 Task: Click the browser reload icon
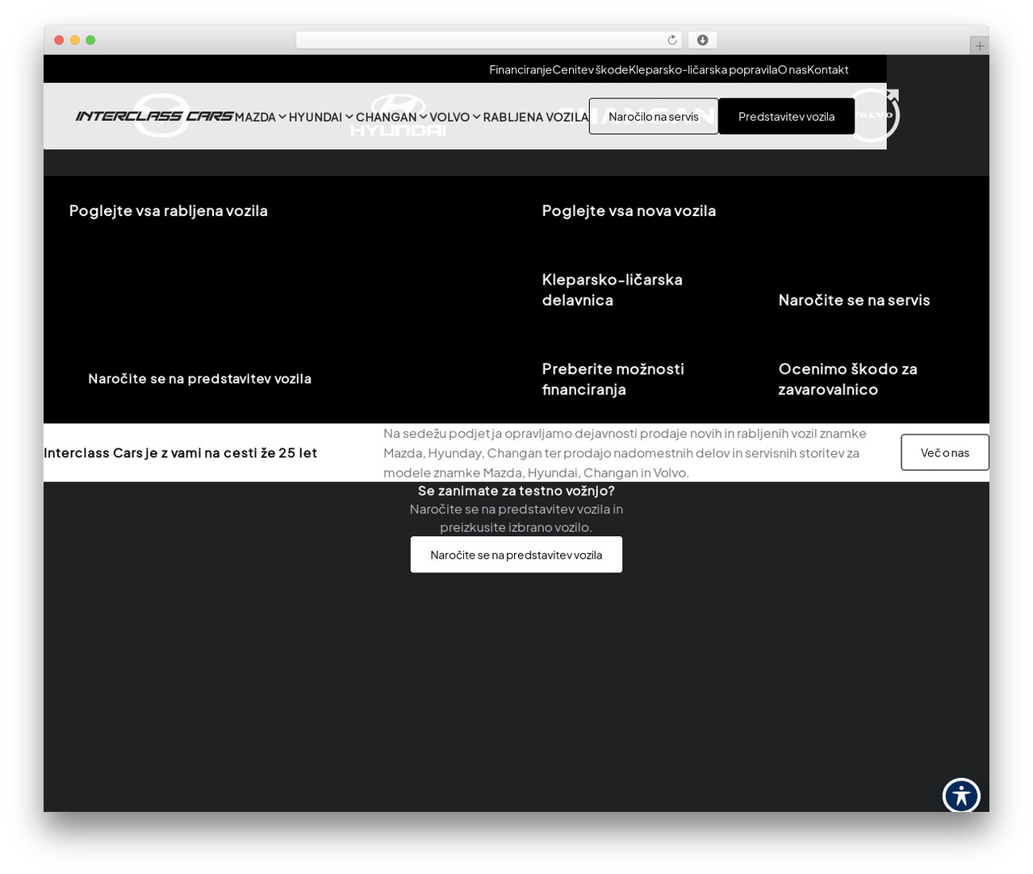point(672,40)
